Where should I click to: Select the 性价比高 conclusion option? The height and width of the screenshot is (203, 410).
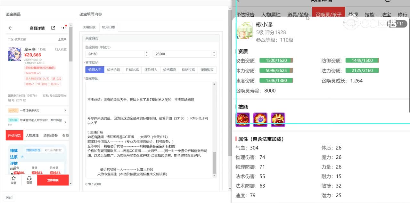point(132,70)
